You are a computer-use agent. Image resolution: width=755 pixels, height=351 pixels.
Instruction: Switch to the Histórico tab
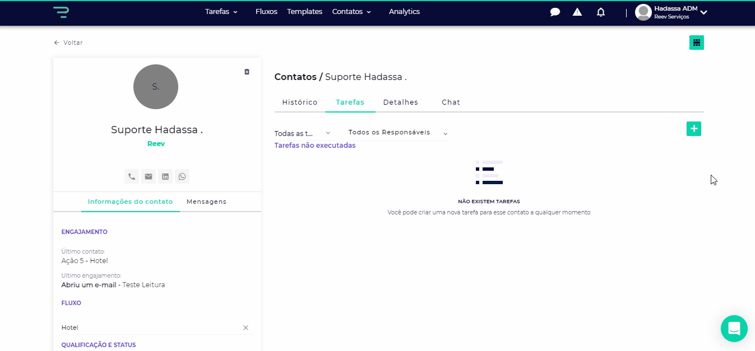[300, 102]
